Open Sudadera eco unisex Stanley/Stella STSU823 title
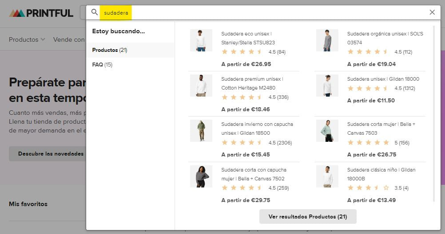The height and width of the screenshot is (234, 445). click(248, 38)
